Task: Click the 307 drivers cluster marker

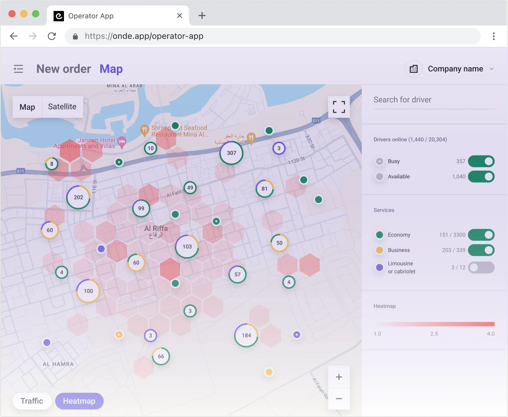Action: click(231, 153)
